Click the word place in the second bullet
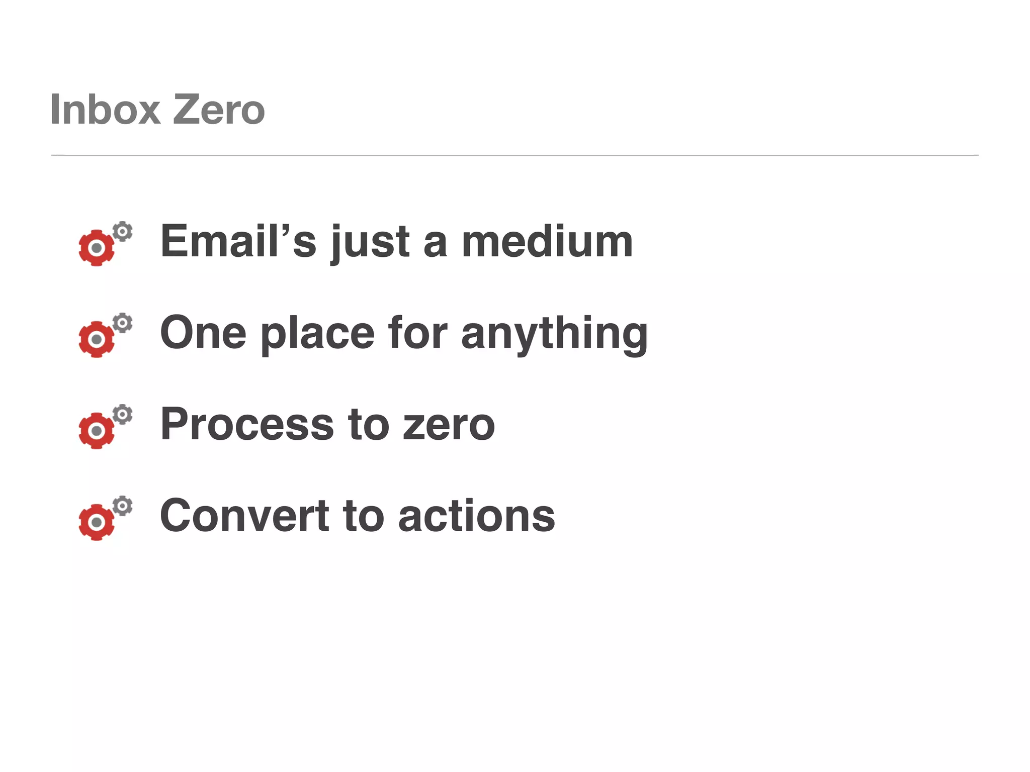This screenshot has height=772, width=1030. point(317,333)
